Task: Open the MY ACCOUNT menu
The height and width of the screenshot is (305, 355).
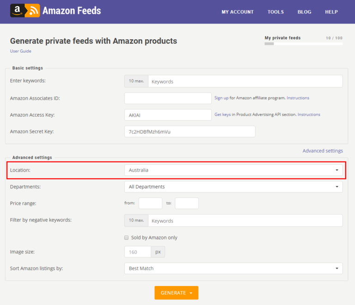Action: 238,12
